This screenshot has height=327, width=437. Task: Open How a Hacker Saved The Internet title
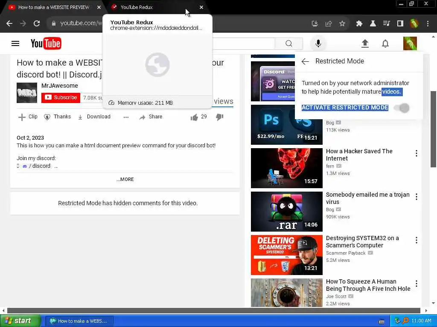coord(359,155)
